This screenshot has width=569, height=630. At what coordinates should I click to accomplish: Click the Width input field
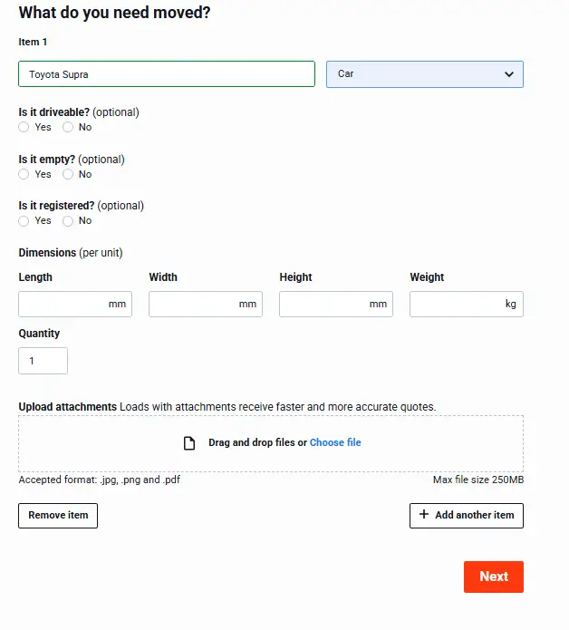206,305
